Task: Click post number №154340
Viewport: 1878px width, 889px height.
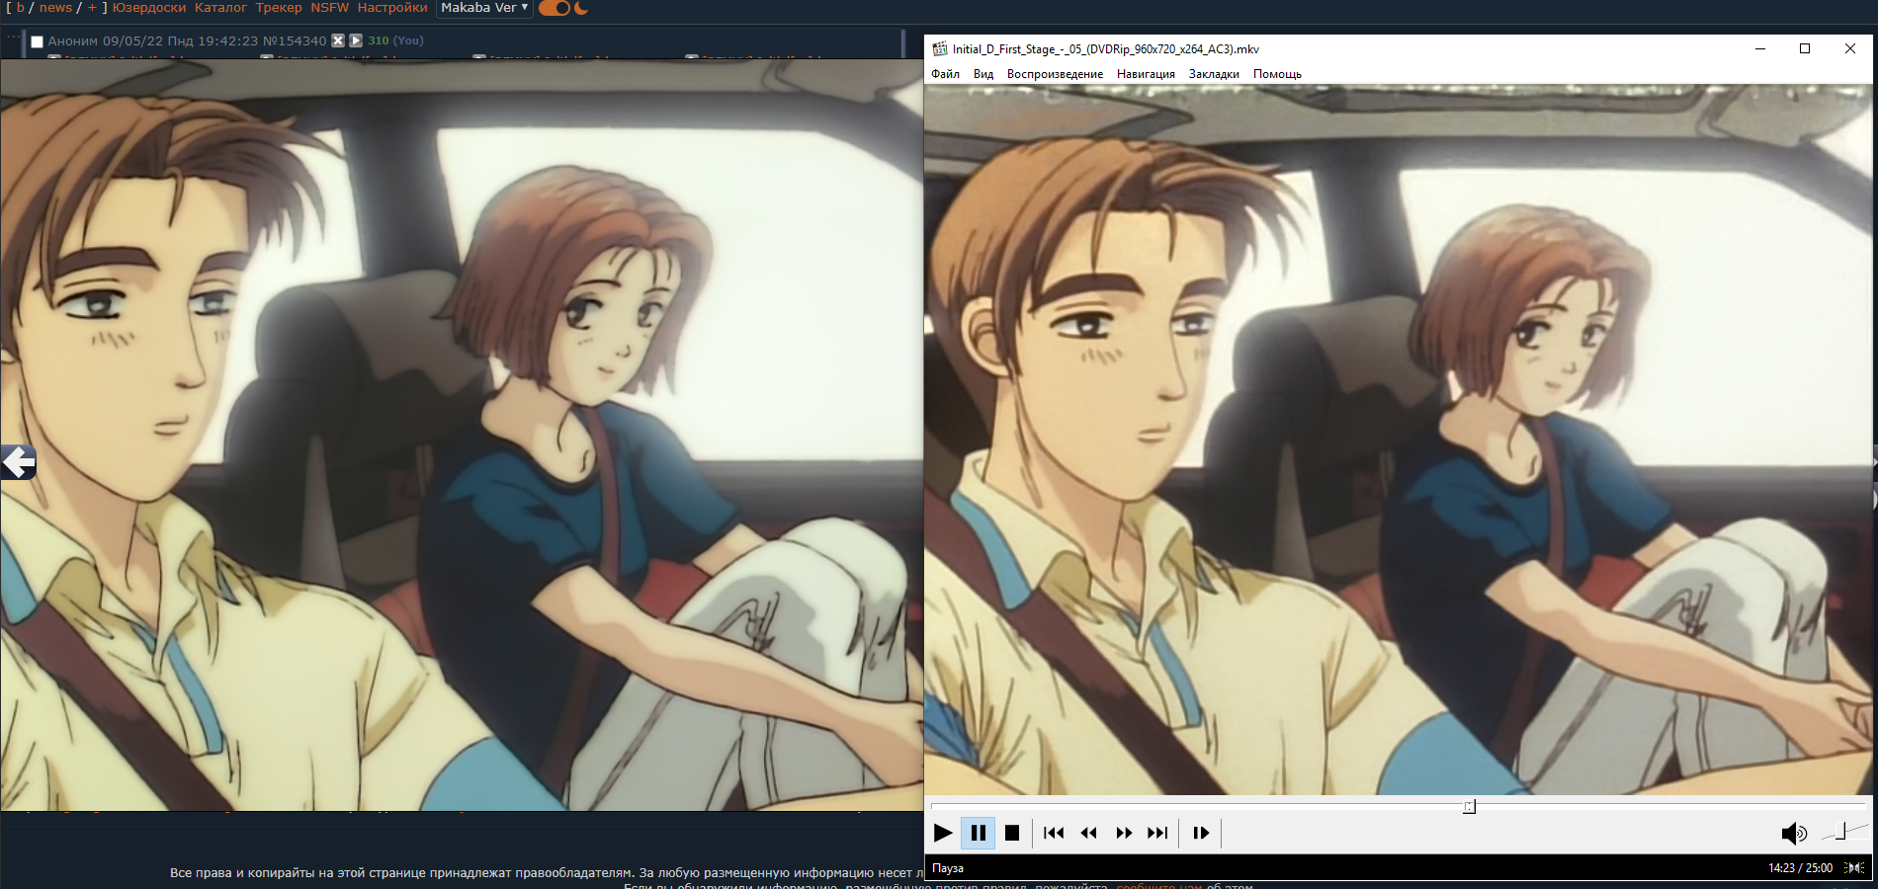Action: (x=295, y=41)
